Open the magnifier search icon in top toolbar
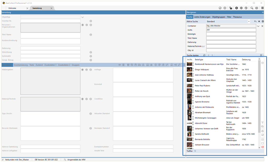Screen dimensions: 268x162 click(x=252, y=8)
